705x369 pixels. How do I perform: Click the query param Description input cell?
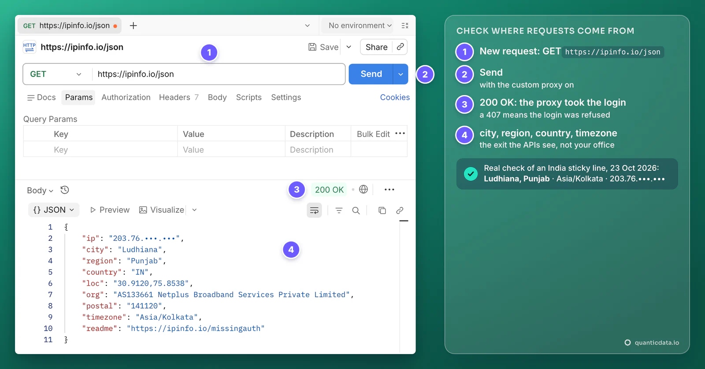click(318, 150)
